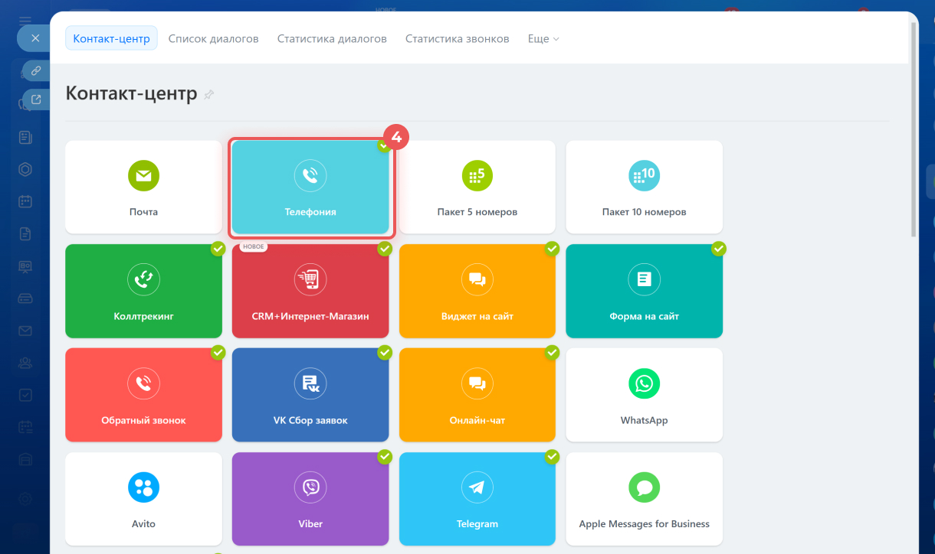Switch to Статистика звонков tab
The image size is (935, 554).
click(x=457, y=38)
